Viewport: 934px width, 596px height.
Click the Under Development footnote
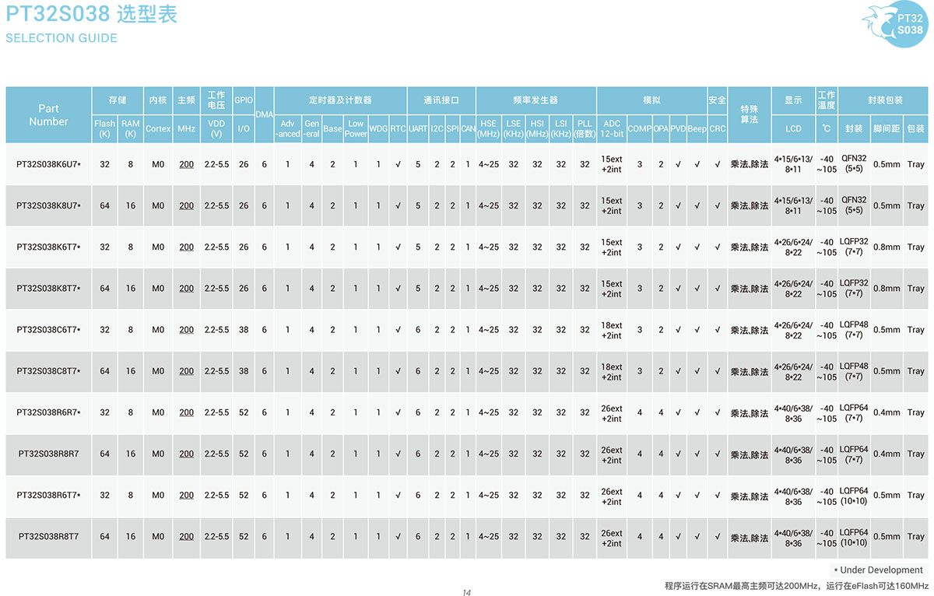(x=878, y=570)
